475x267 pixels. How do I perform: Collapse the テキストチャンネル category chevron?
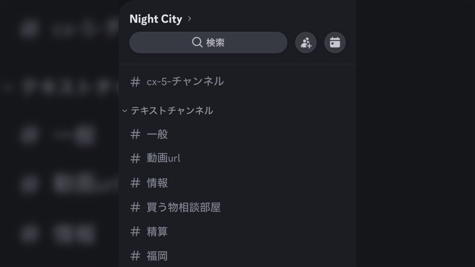[x=125, y=111]
